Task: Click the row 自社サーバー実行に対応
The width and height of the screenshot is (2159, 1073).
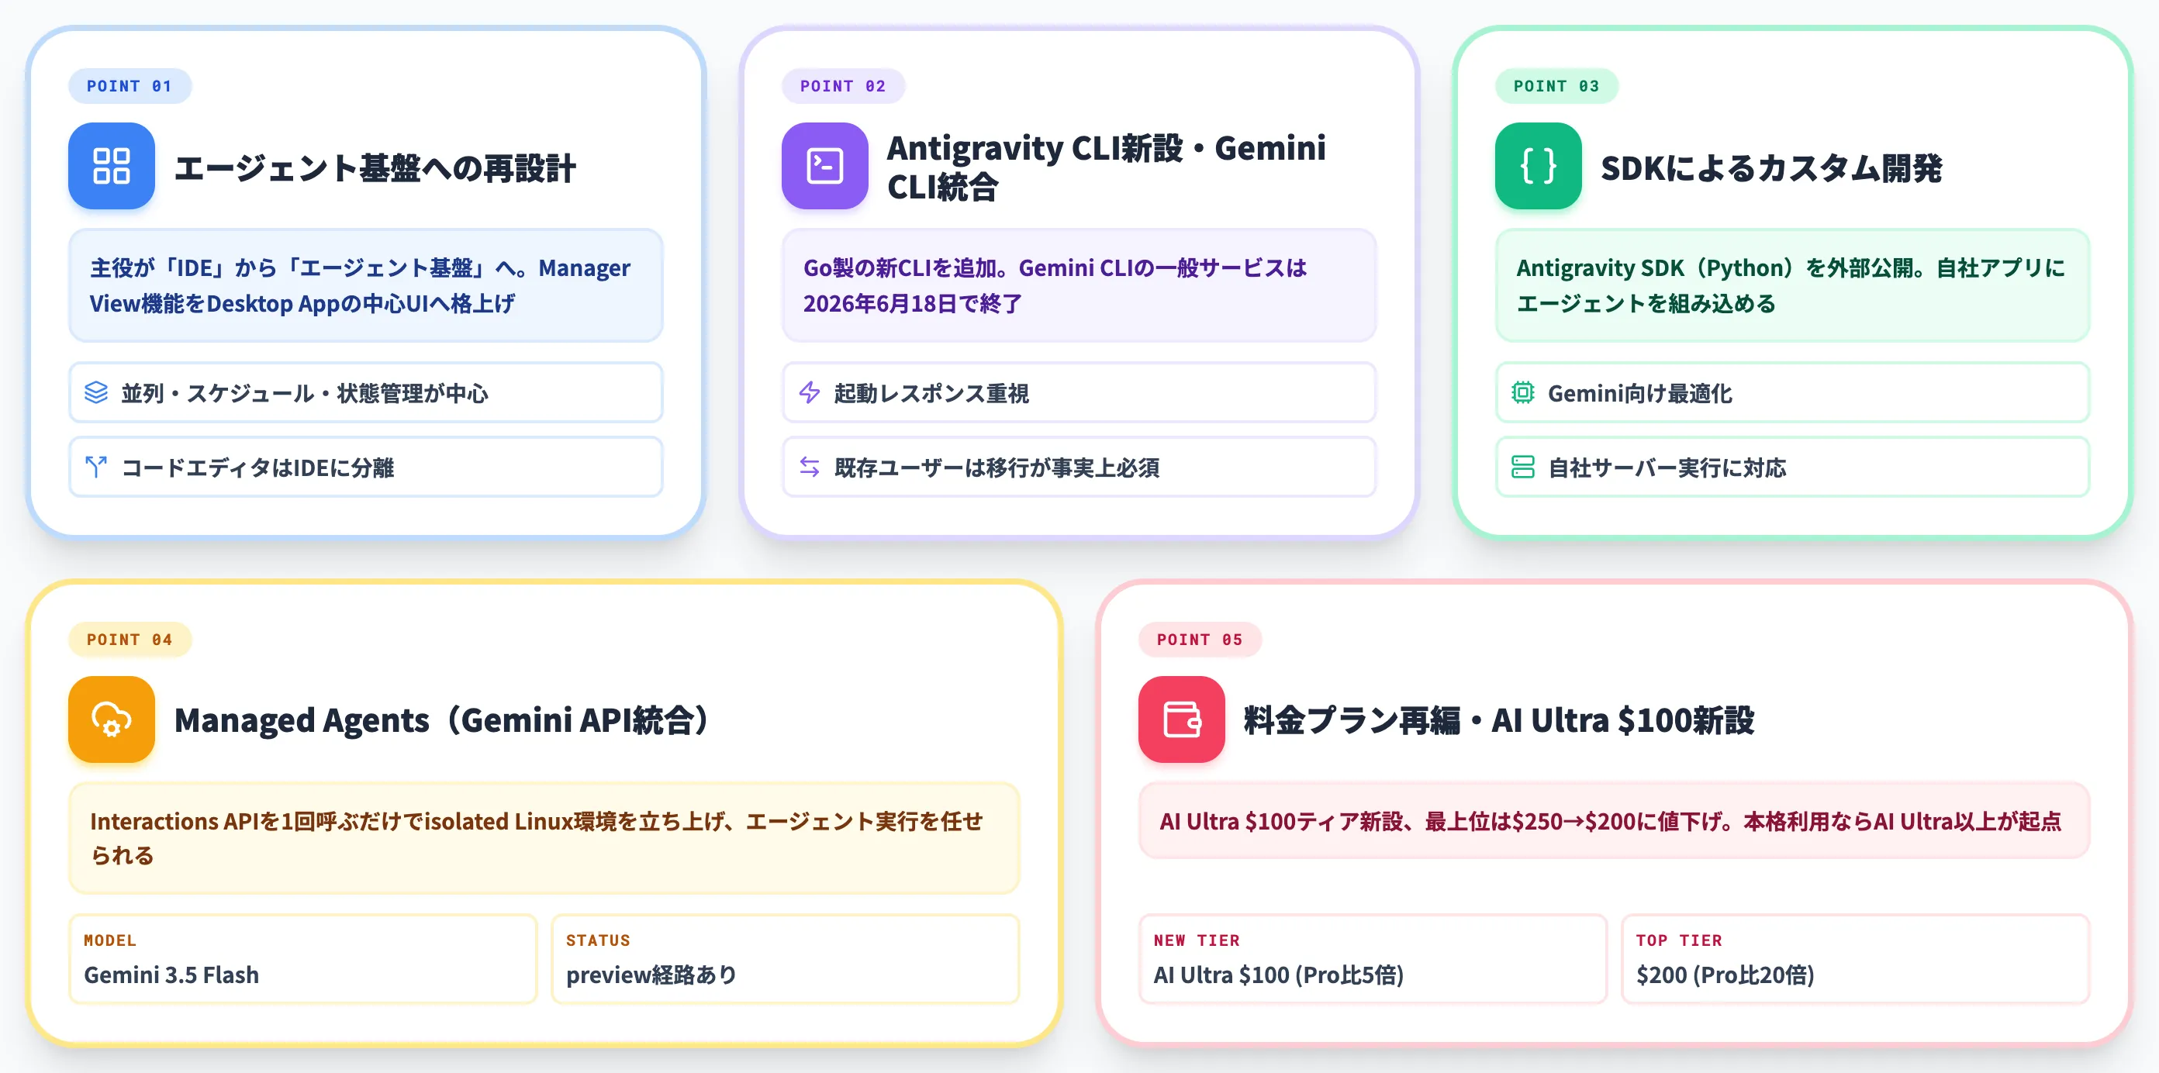Action: coord(1792,467)
